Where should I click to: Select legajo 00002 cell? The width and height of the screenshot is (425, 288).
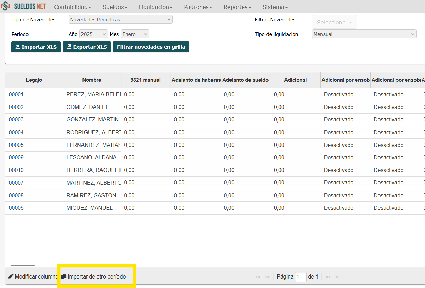pyautogui.click(x=34, y=107)
